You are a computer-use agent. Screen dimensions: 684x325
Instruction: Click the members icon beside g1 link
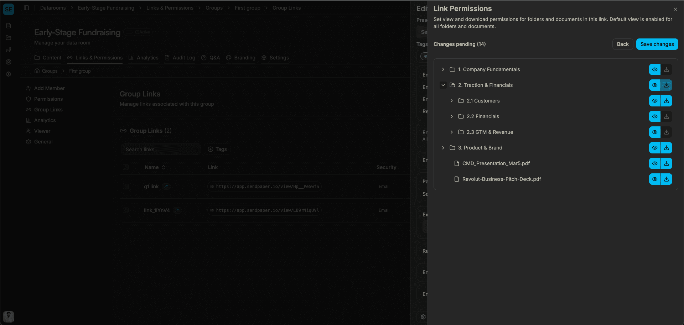pyautogui.click(x=167, y=186)
